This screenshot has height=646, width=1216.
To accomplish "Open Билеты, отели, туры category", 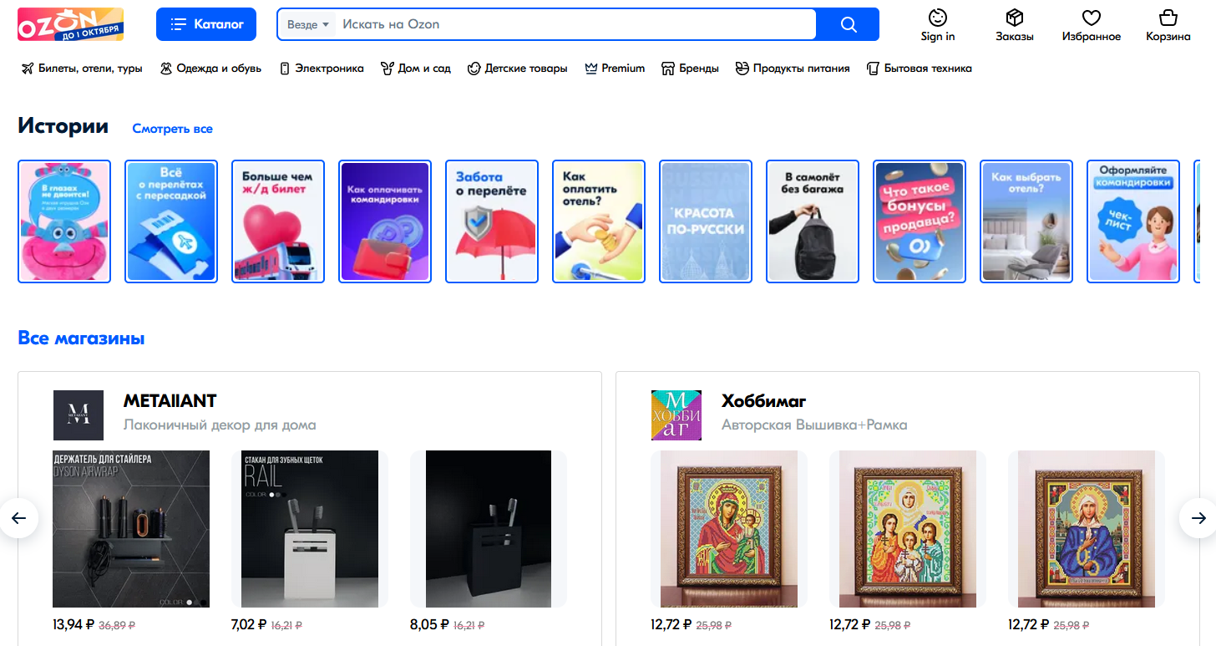I will click(x=82, y=69).
